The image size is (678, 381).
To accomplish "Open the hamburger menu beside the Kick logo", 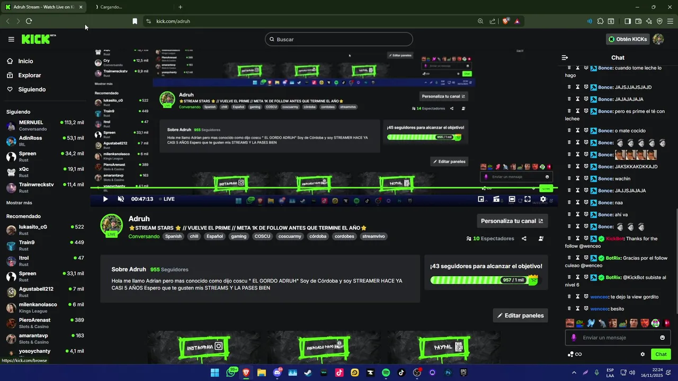I will [11, 39].
